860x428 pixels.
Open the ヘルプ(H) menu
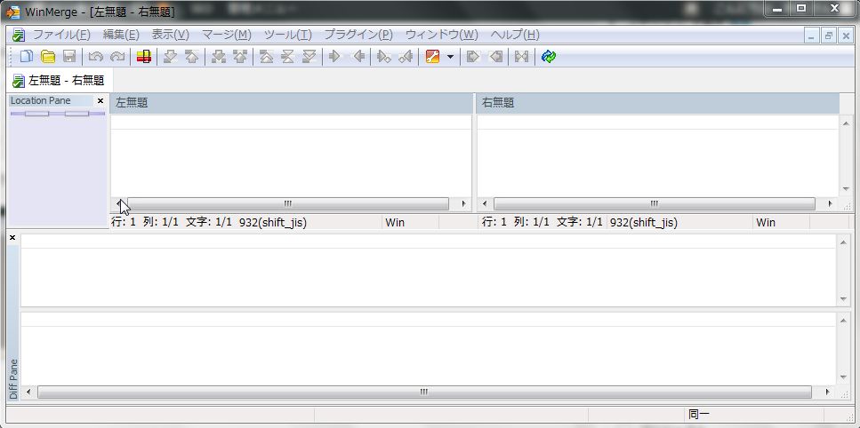515,35
